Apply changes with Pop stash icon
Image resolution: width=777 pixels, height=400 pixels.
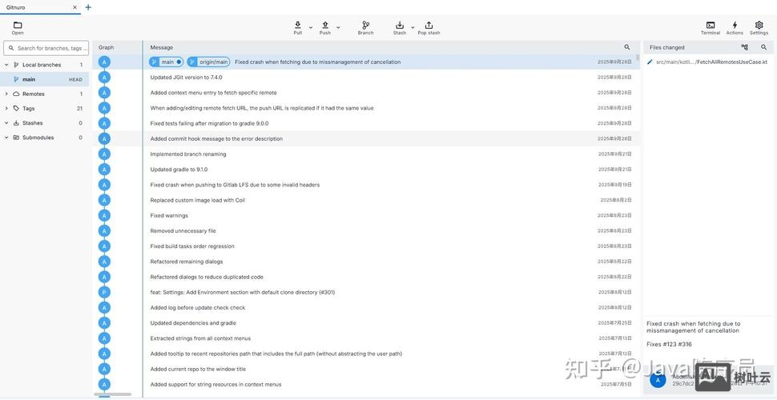tap(429, 26)
